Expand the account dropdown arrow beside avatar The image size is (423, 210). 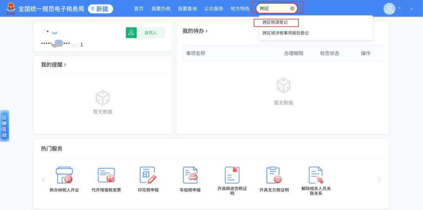(x=412, y=9)
